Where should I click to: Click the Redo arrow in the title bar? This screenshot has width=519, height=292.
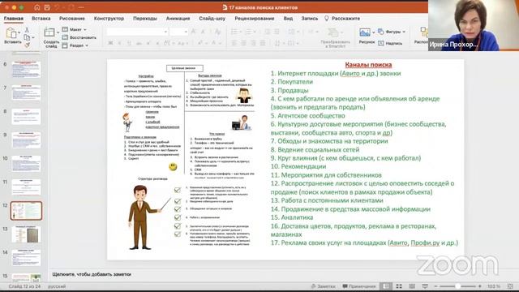coord(71,7)
